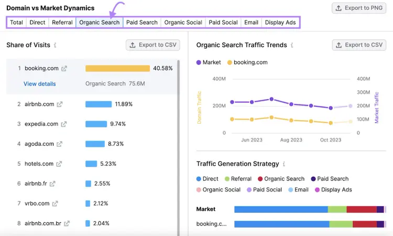
Task: Toggle Email in strategy legend
Action: point(298,190)
